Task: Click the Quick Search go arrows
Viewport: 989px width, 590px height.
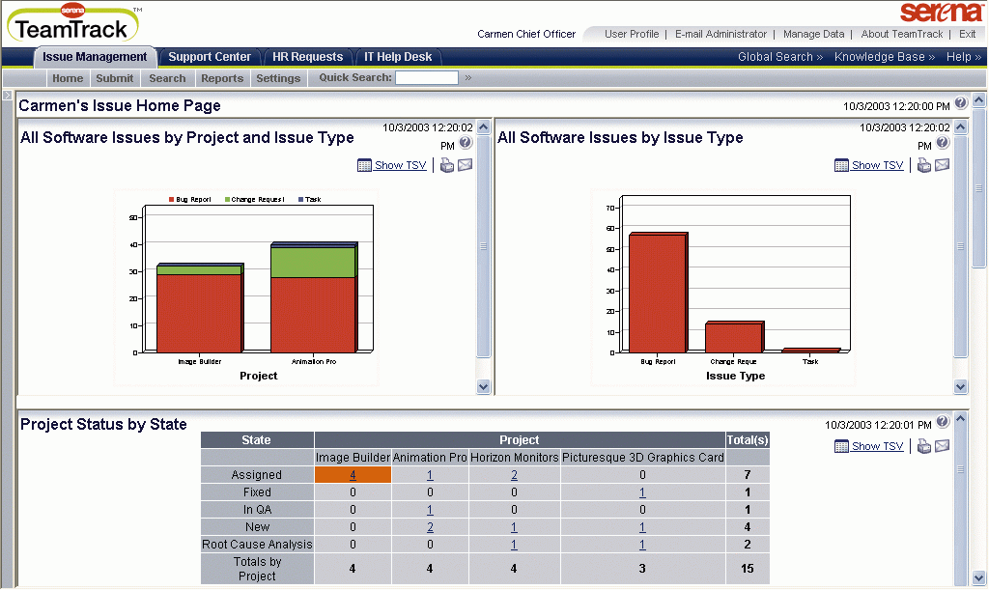Action: (x=468, y=77)
